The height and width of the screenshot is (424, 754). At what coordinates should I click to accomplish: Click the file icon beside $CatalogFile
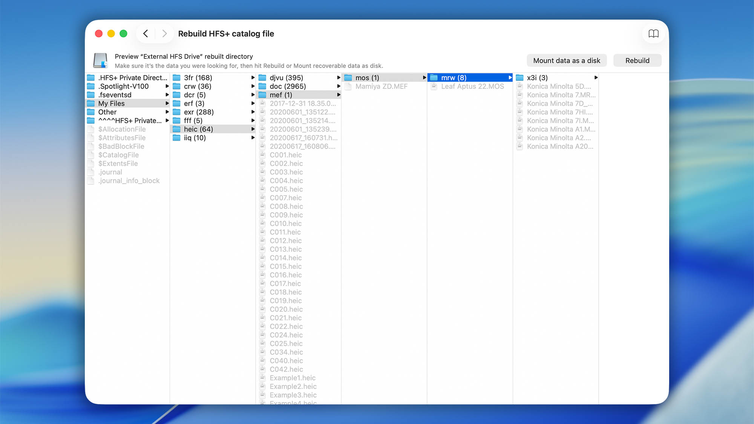[91, 155]
